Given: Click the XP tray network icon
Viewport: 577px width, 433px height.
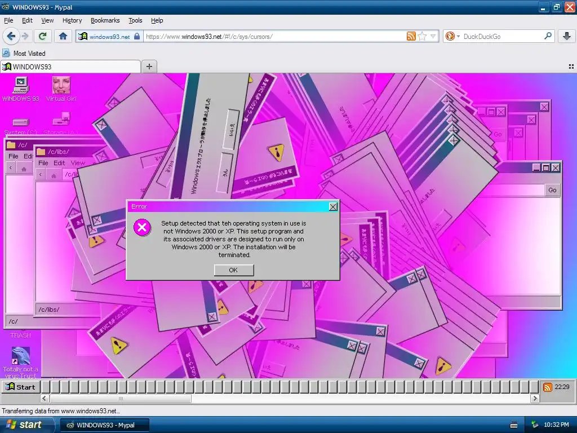Looking at the screenshot, I should tap(535, 425).
